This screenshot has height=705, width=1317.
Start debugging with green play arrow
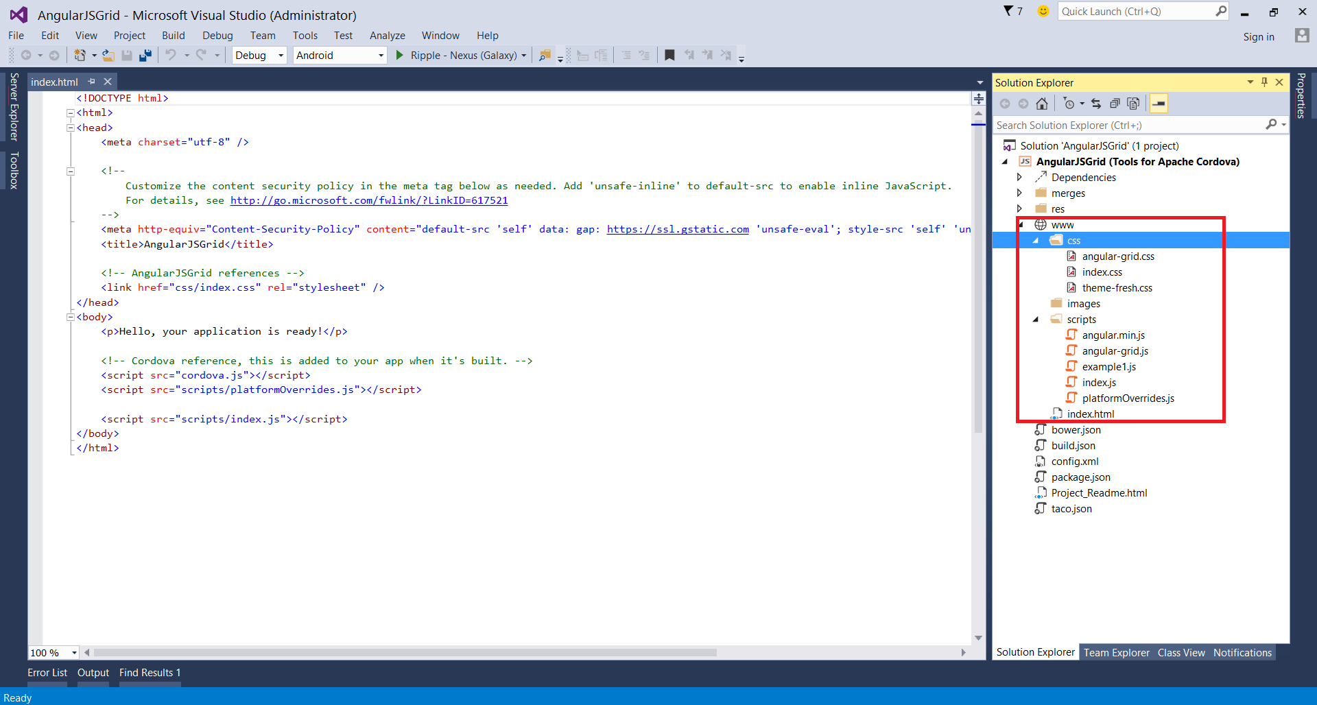tap(400, 56)
